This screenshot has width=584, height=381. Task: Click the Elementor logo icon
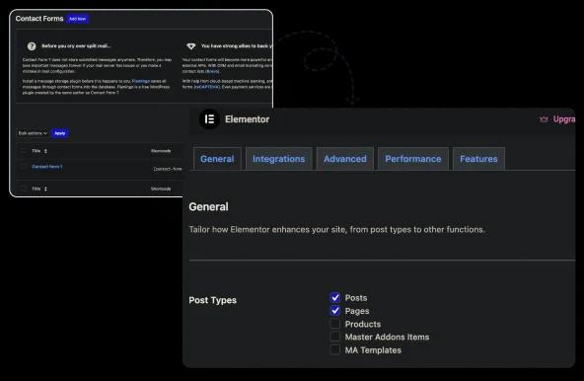pos(209,118)
